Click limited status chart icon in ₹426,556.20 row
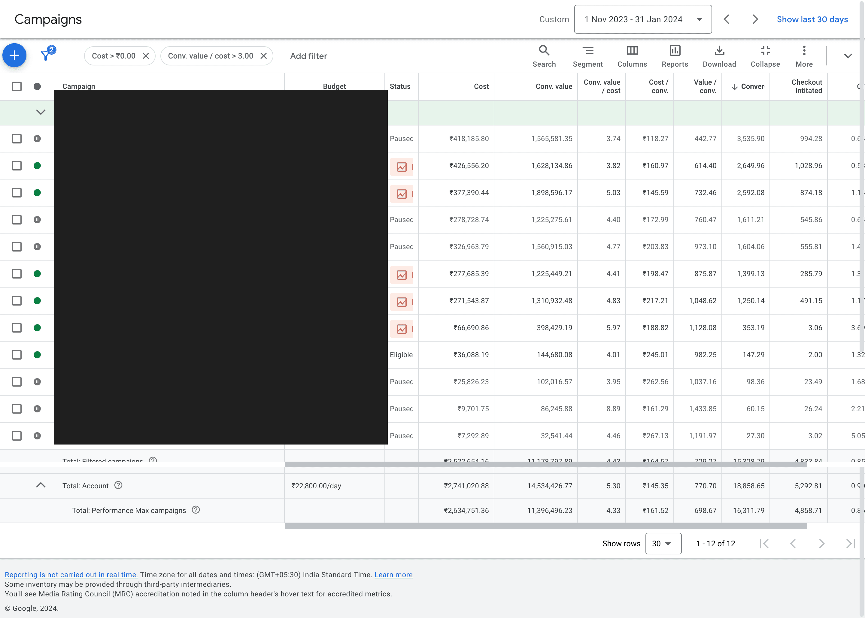 (402, 167)
